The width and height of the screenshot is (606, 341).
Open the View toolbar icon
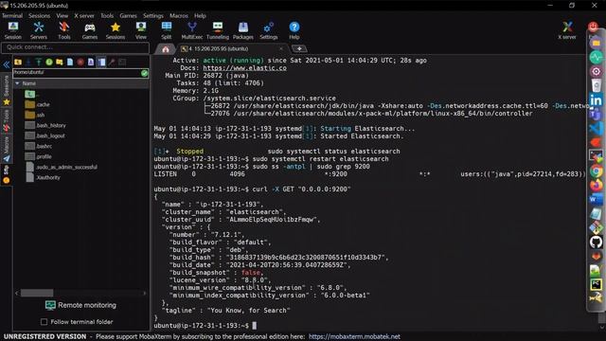141,30
